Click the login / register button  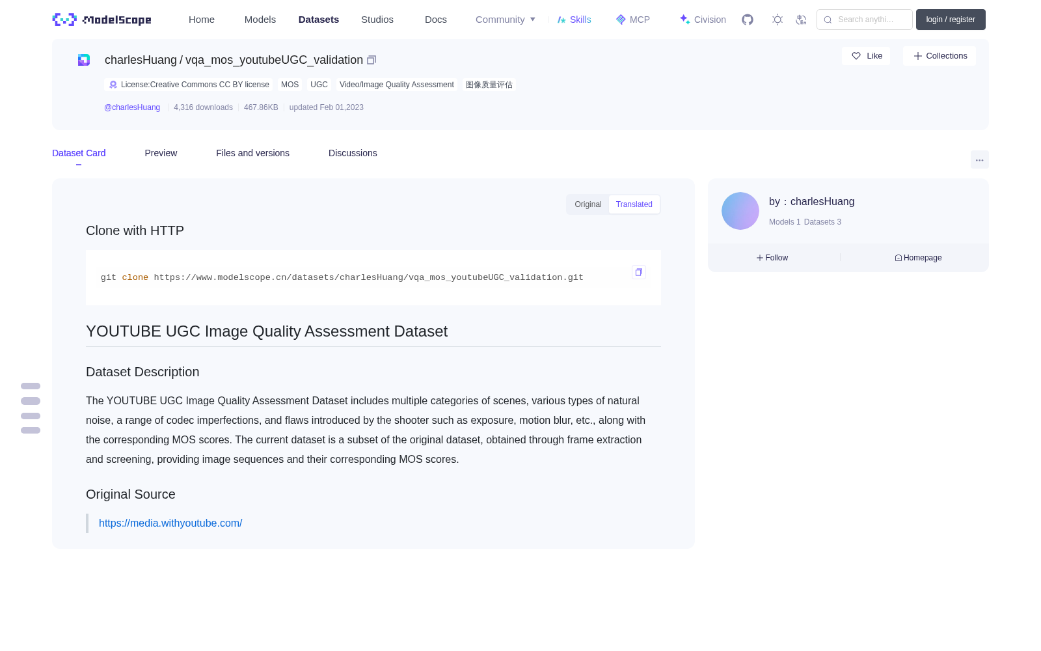(951, 20)
